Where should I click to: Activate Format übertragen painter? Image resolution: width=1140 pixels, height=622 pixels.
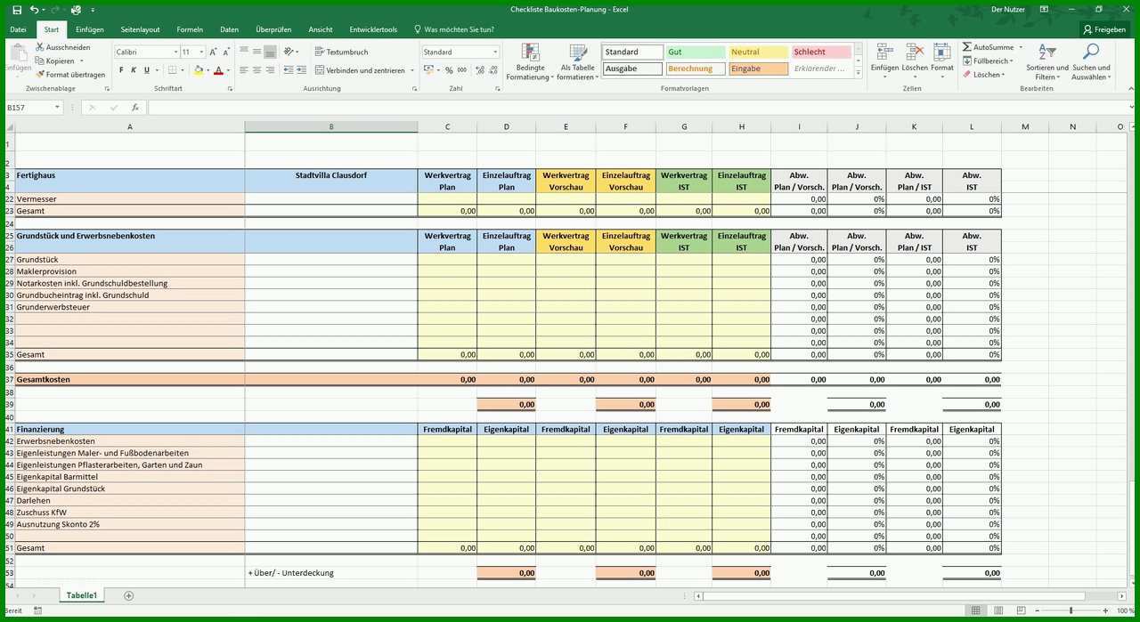70,75
